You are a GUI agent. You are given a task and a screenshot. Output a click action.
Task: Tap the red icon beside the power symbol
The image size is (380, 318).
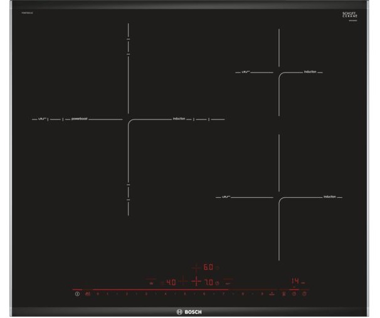click(x=87, y=294)
